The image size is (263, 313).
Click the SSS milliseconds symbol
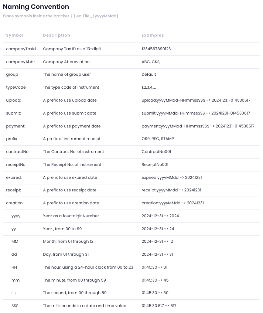point(15,306)
